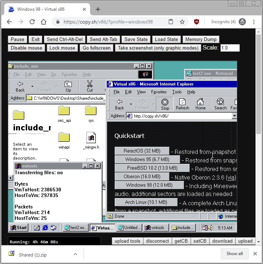Click the Windows 98 Start button
This screenshot has width=263, height=264.
pyautogui.click(x=19, y=228)
